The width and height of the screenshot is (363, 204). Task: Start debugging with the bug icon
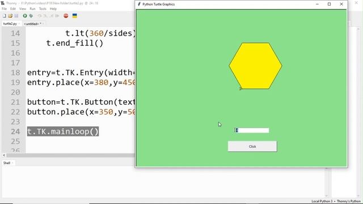pos(31,16)
